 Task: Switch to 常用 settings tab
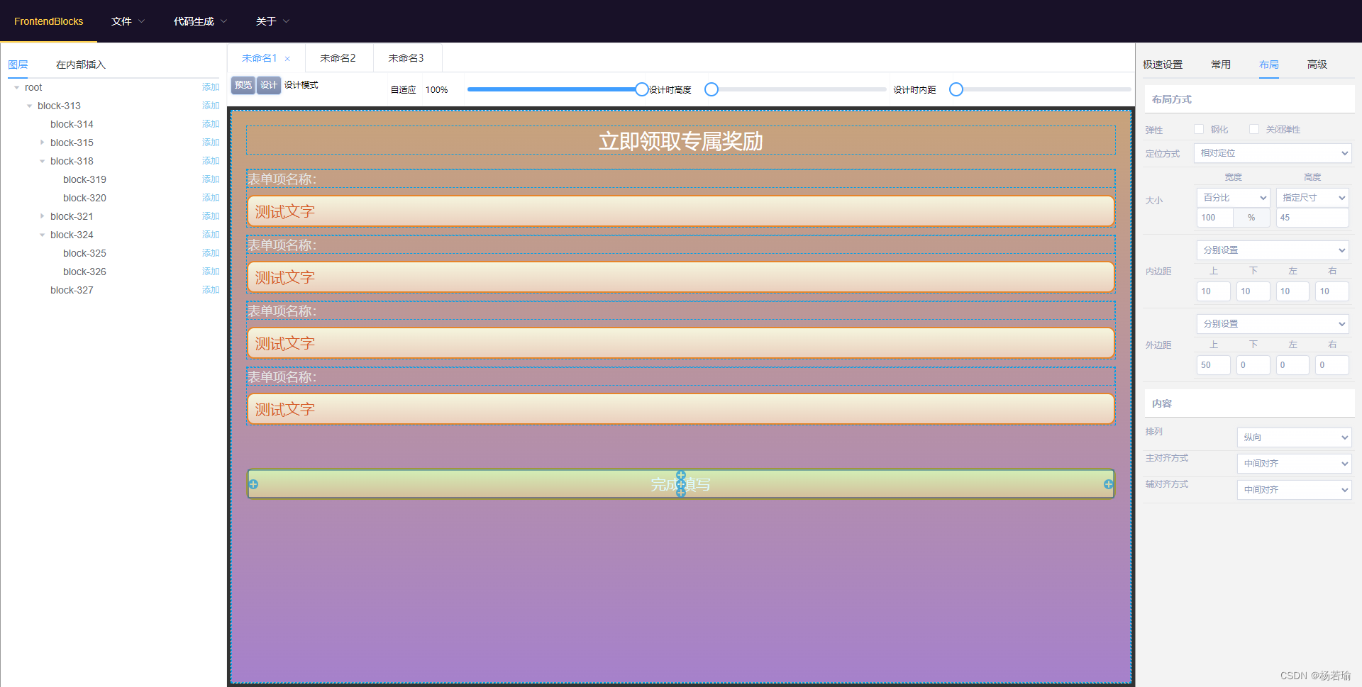pyautogui.click(x=1221, y=65)
